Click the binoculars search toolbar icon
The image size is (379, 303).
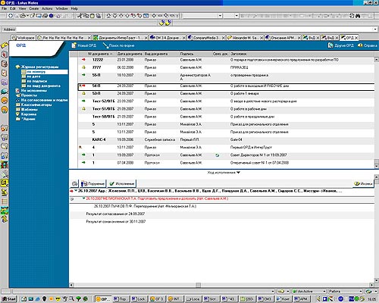(358, 16)
